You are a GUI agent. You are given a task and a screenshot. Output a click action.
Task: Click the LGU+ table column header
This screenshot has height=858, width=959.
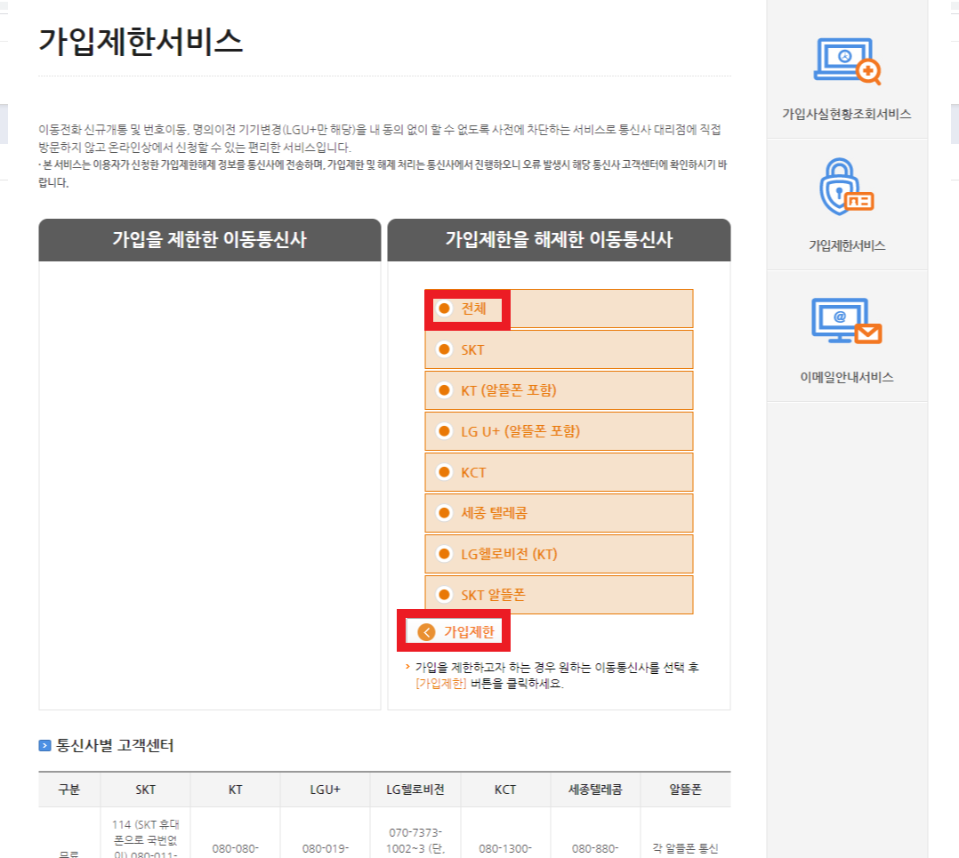326,790
